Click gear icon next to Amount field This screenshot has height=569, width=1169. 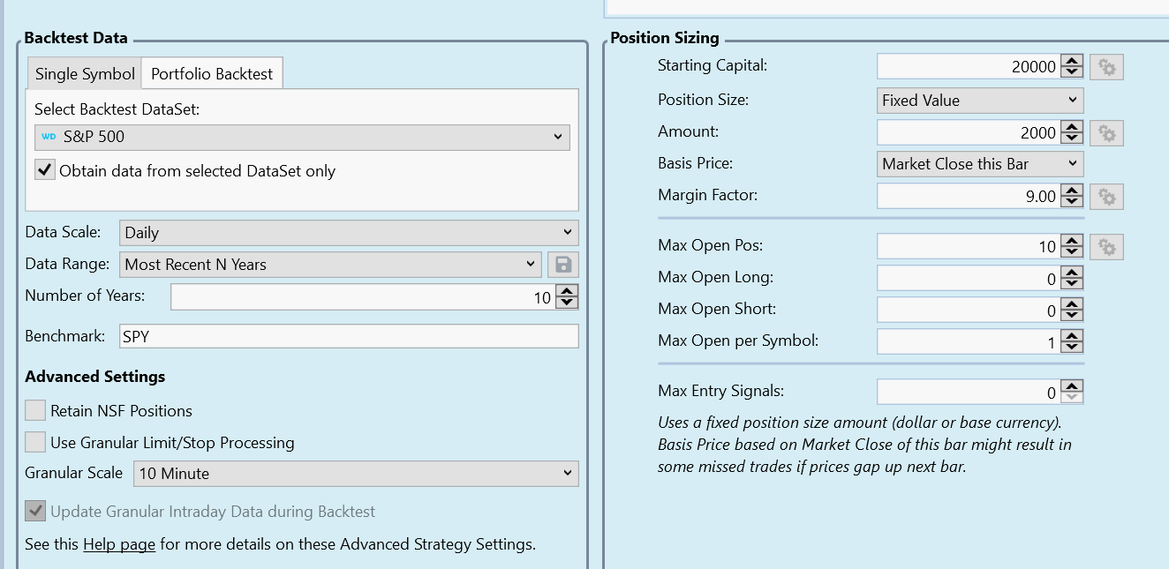pos(1106,133)
